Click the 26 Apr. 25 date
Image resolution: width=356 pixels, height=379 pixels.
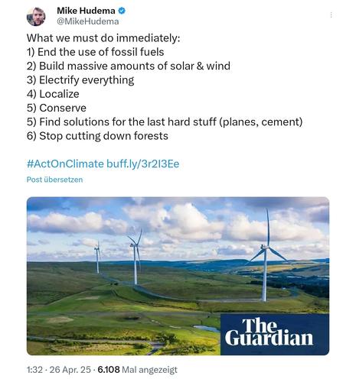(x=70, y=370)
